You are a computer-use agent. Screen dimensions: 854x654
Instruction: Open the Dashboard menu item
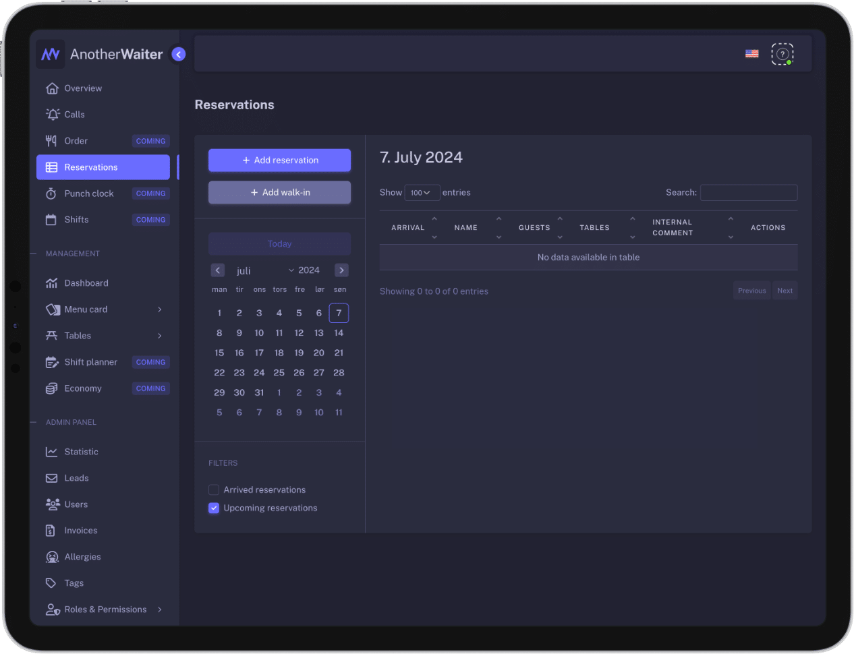(86, 283)
